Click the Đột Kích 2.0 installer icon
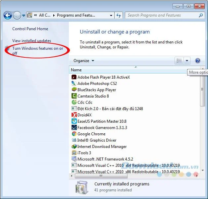This screenshot has width=208, height=199. tap(74, 108)
